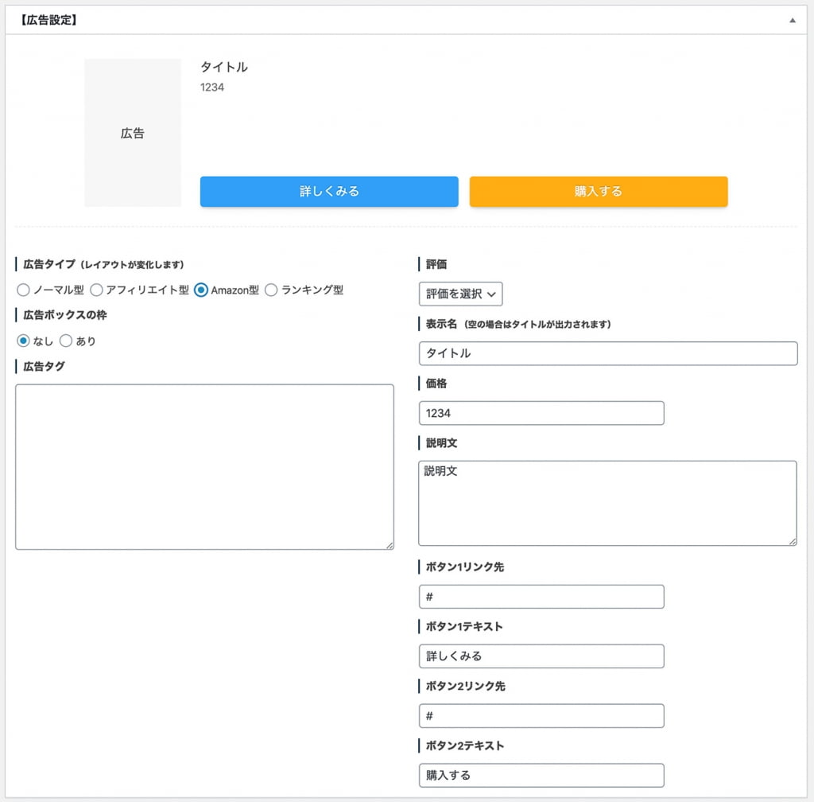
Task: Click the 1234 price text in preview
Action: tap(212, 88)
